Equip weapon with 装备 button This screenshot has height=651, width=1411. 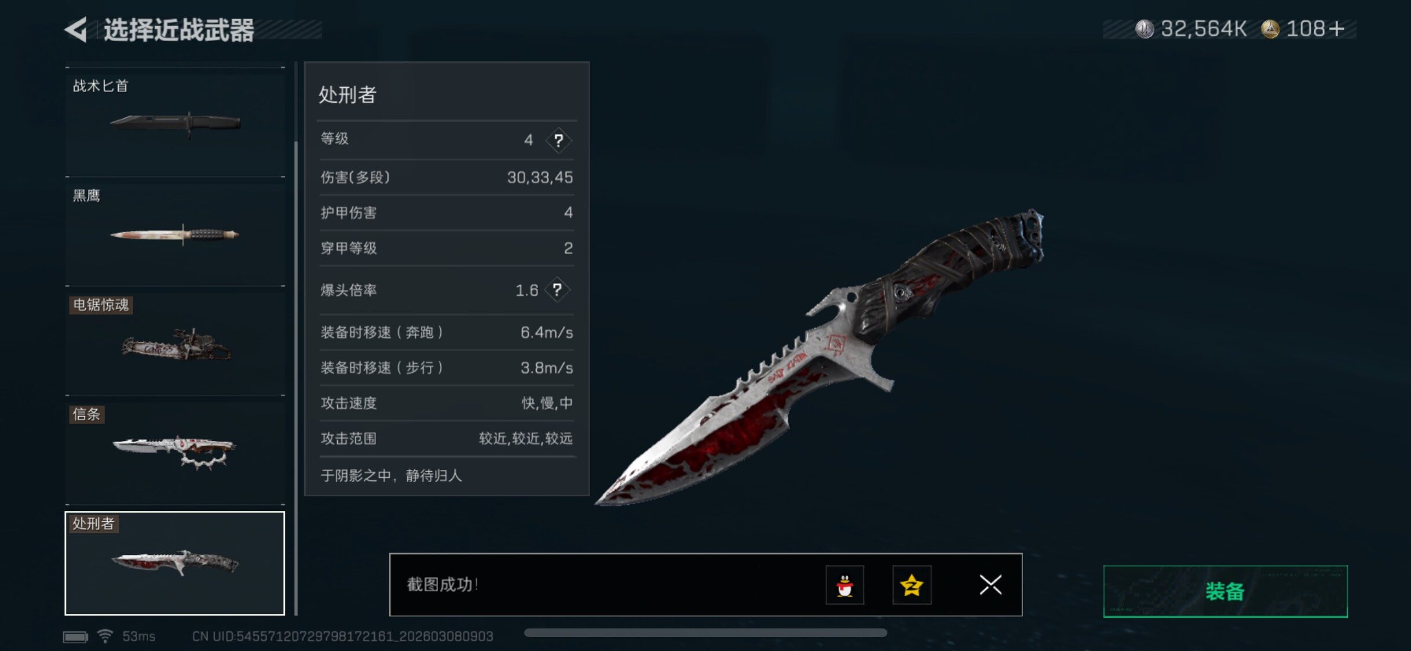click(1225, 591)
